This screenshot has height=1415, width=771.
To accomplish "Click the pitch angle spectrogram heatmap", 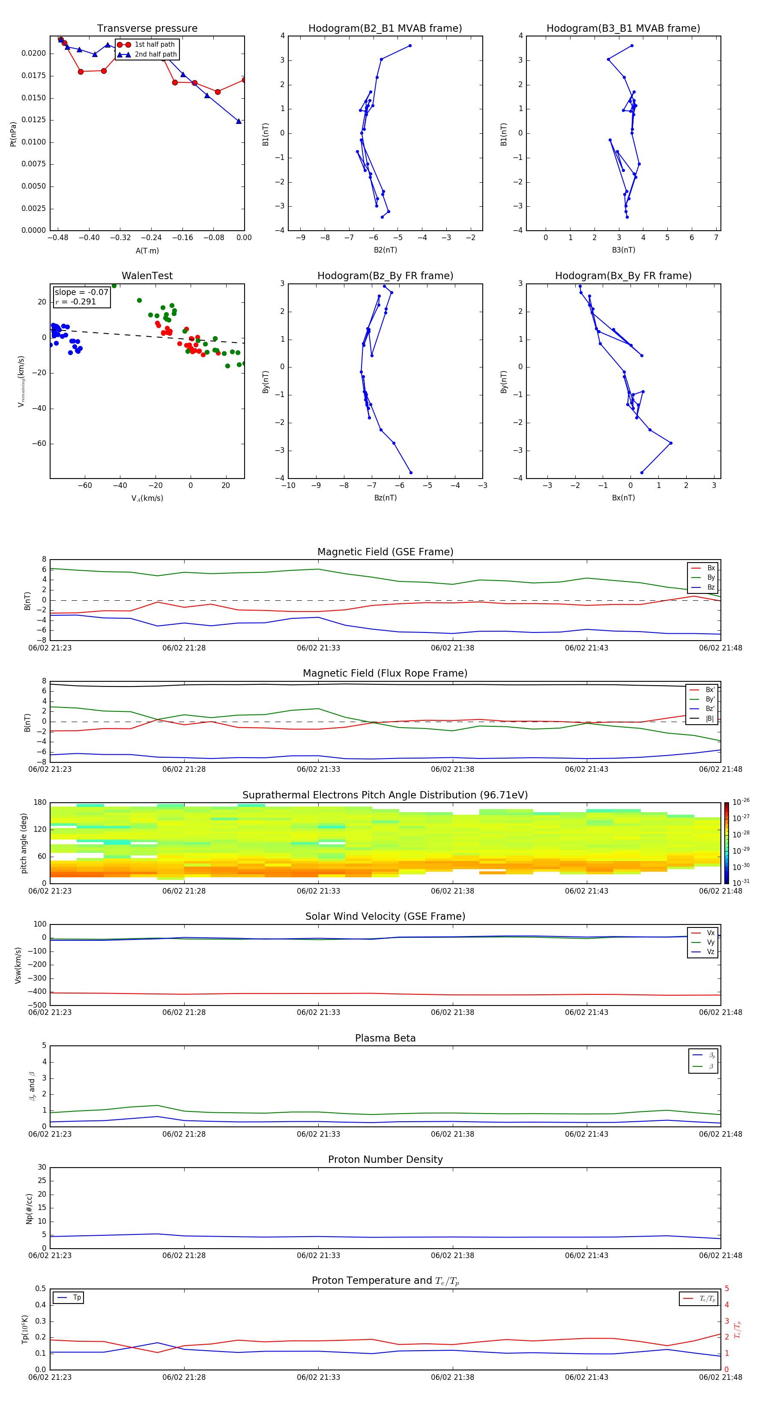I will click(385, 843).
